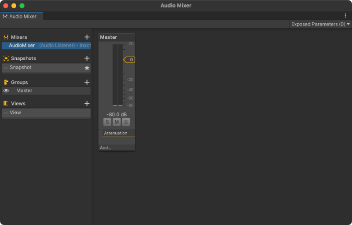Add a new snapshot with plus icon

pyautogui.click(x=87, y=58)
